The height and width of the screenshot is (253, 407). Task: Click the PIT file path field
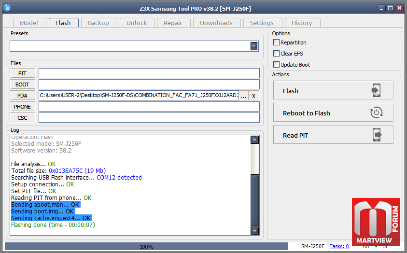tap(149, 73)
